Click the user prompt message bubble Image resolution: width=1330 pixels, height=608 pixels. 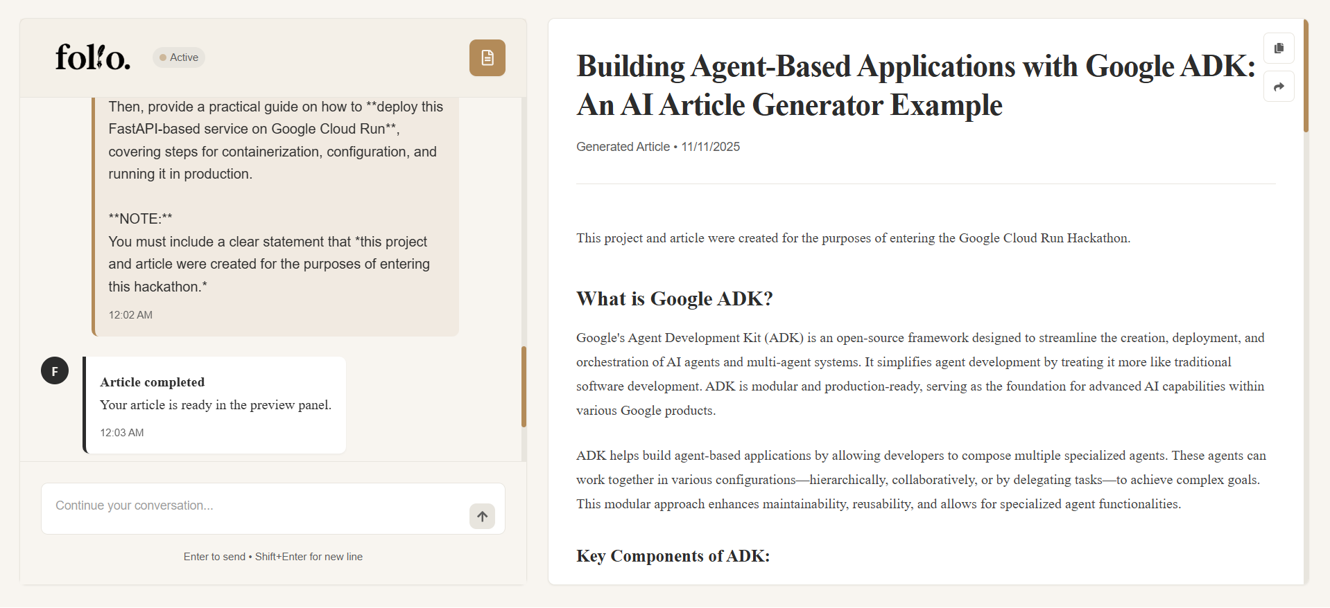pos(275,217)
